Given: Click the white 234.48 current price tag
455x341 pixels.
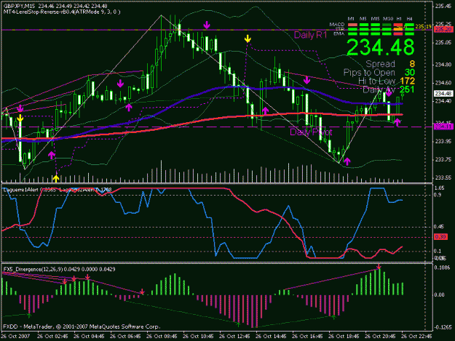Looking at the screenshot, I should tap(443, 93).
